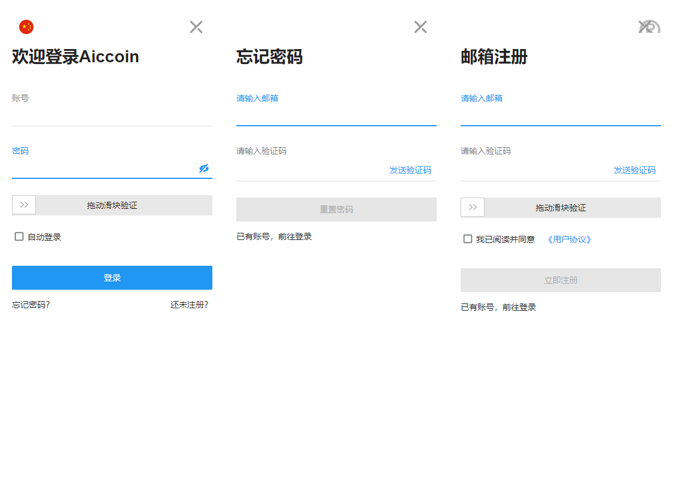
Task: Close the forgot password panel
Action: [x=421, y=27]
